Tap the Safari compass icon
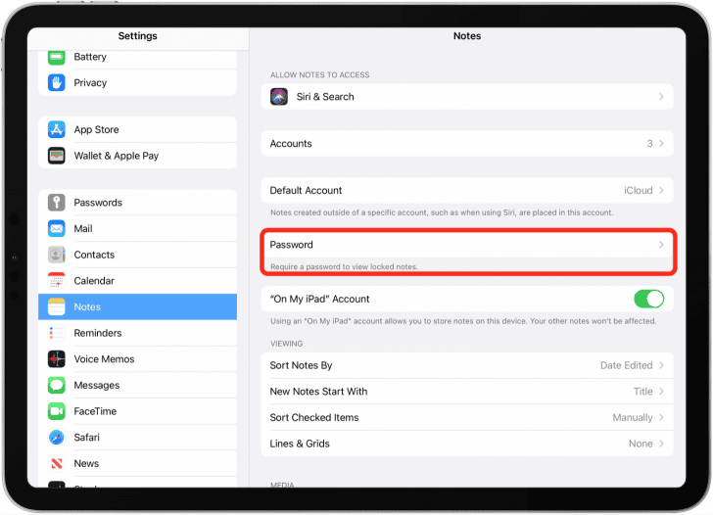Image resolution: width=713 pixels, height=515 pixels. tap(57, 438)
